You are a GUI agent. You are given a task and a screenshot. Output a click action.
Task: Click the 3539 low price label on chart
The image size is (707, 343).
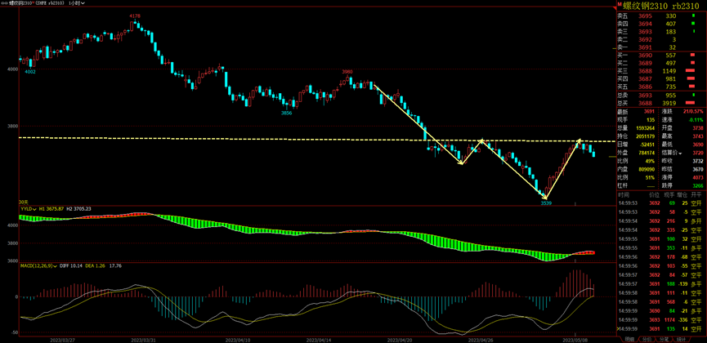click(546, 203)
